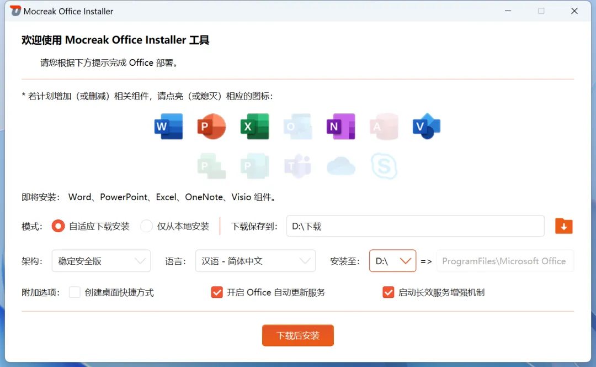Click the ProgramFiles\Microsoft Office path field
Viewport: 596px width, 367px height.
click(x=505, y=261)
